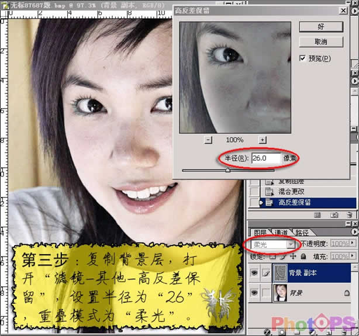The height and width of the screenshot is (336, 359).
Task: Select the 背景 副本 layer name
Action: click(303, 273)
